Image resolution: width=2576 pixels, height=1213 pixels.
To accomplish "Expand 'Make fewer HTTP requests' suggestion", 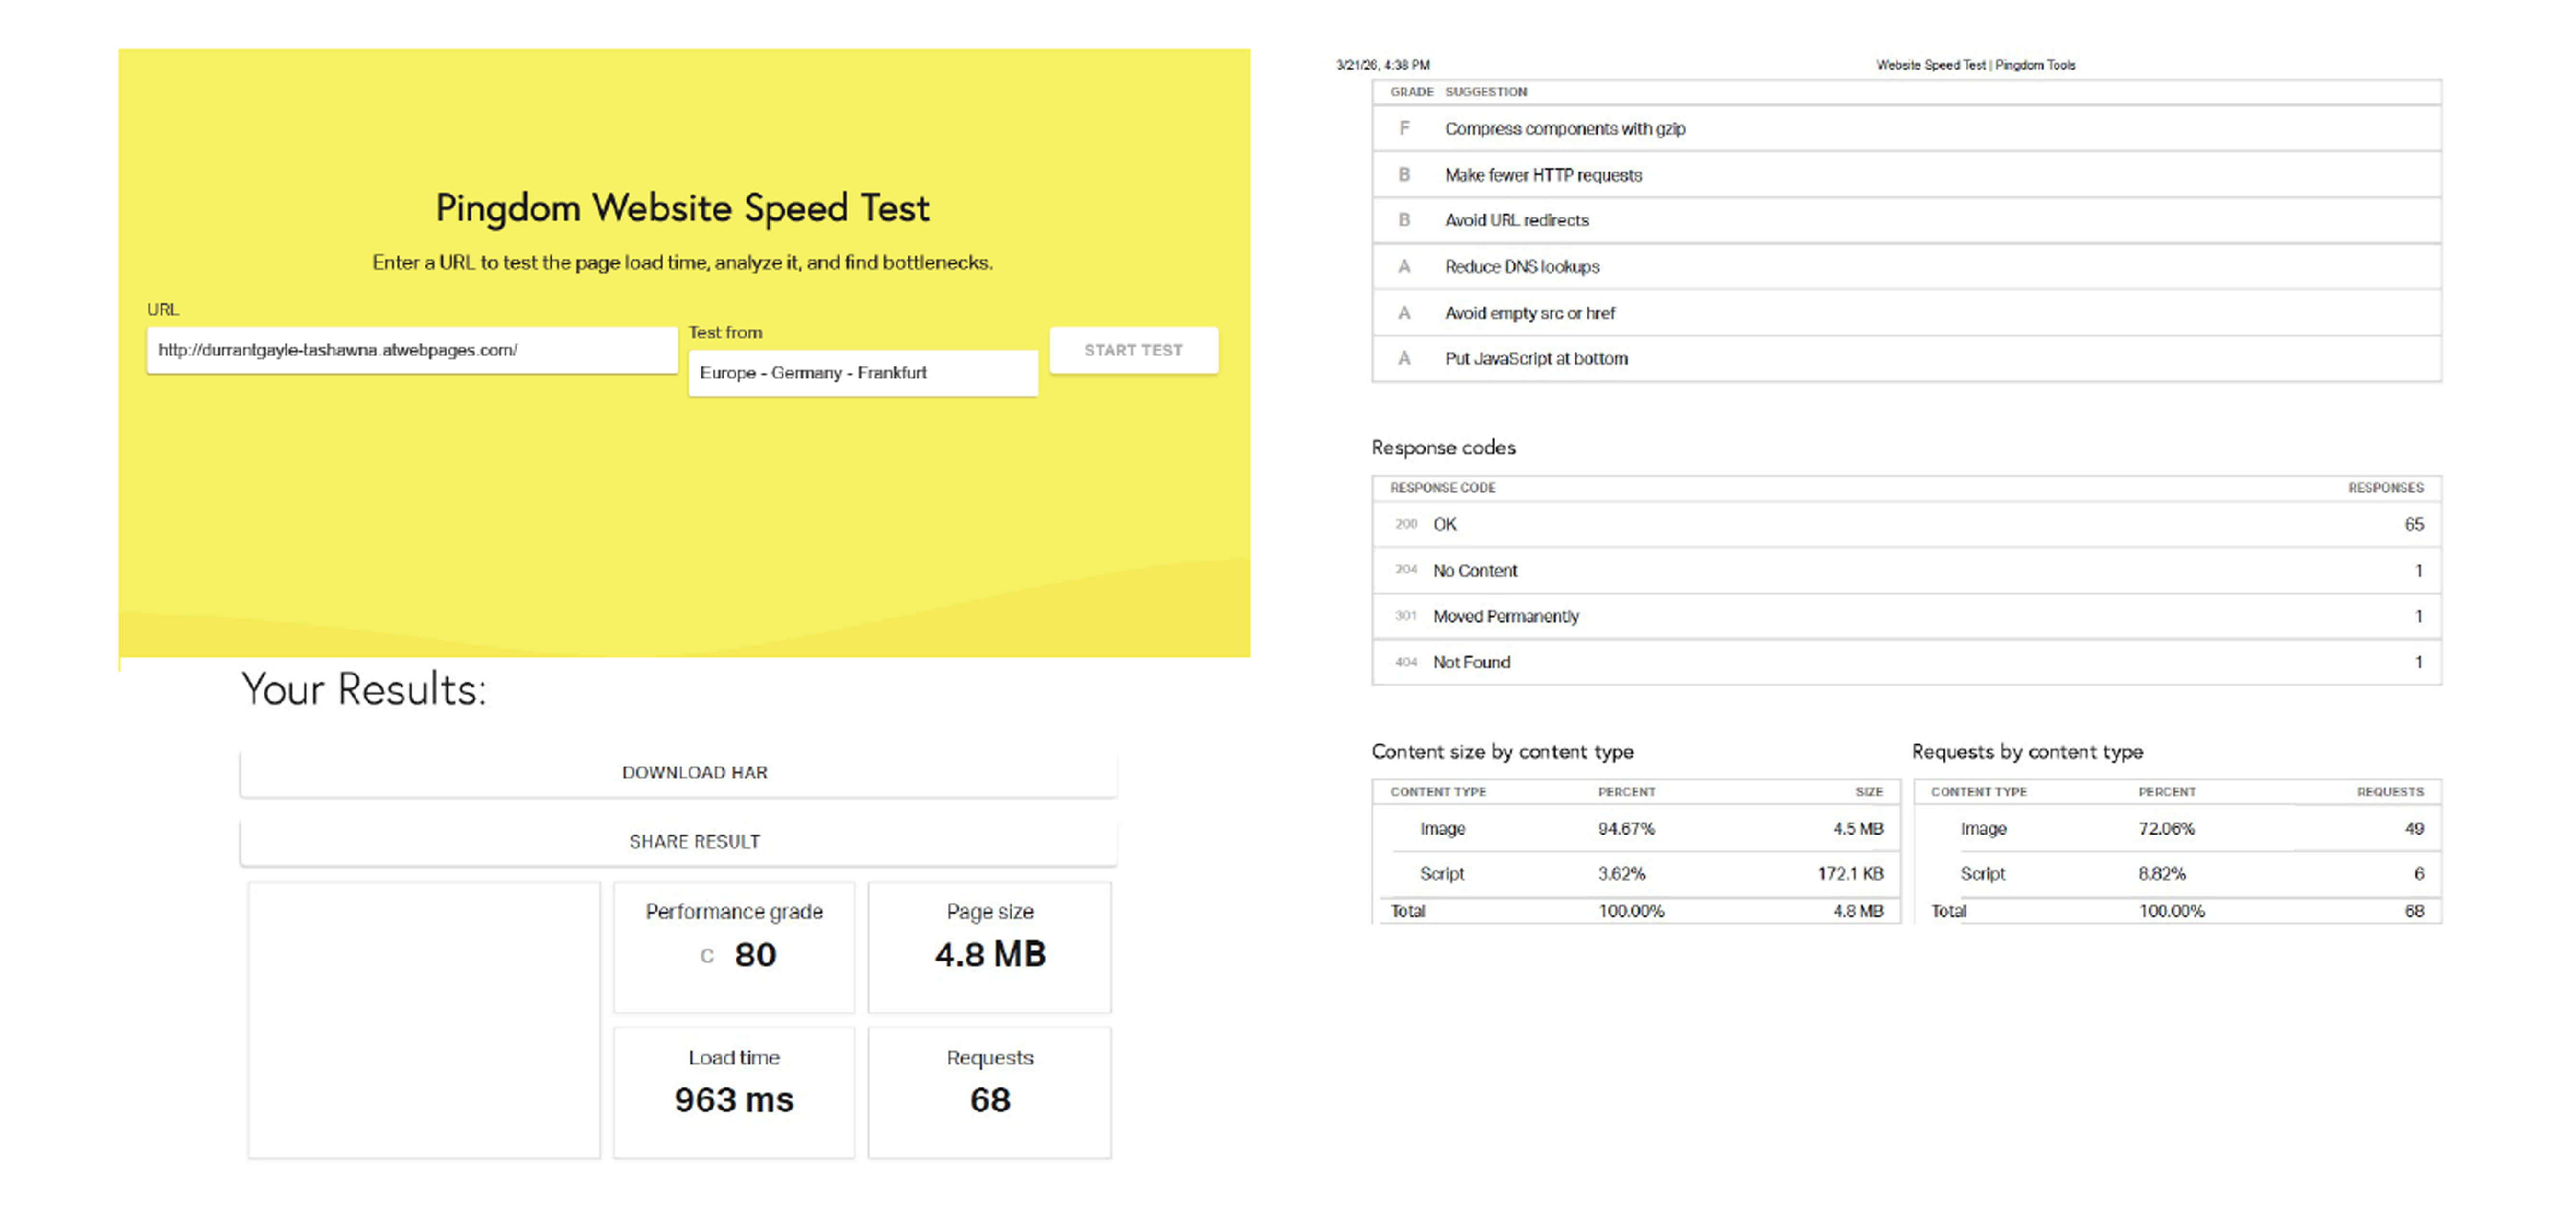I will point(1907,175).
